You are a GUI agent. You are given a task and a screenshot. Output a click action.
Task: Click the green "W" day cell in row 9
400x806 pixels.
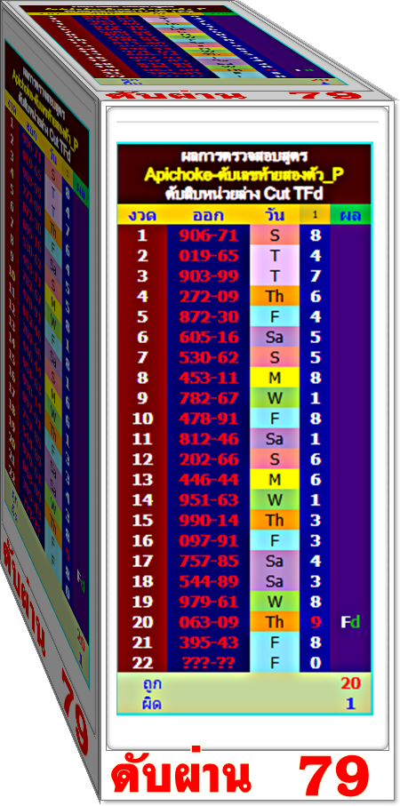coord(275,398)
